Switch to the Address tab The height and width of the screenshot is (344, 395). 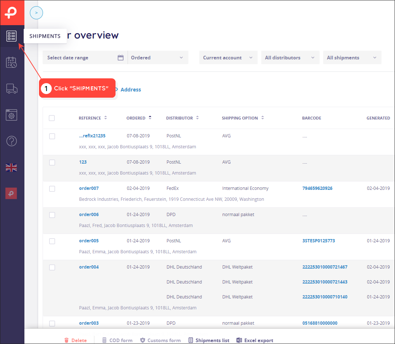[131, 90]
